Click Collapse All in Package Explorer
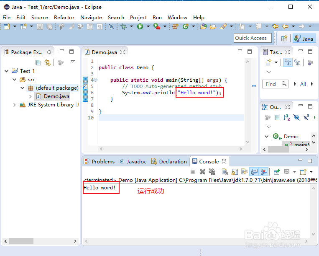The height and width of the screenshot is (256, 319). click(x=38, y=62)
